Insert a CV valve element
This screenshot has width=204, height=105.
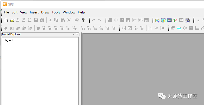pos(101,28)
